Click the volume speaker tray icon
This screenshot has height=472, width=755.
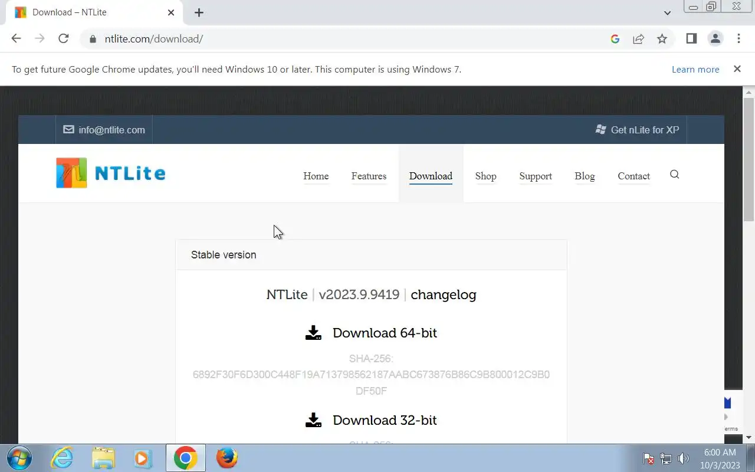[x=684, y=458]
